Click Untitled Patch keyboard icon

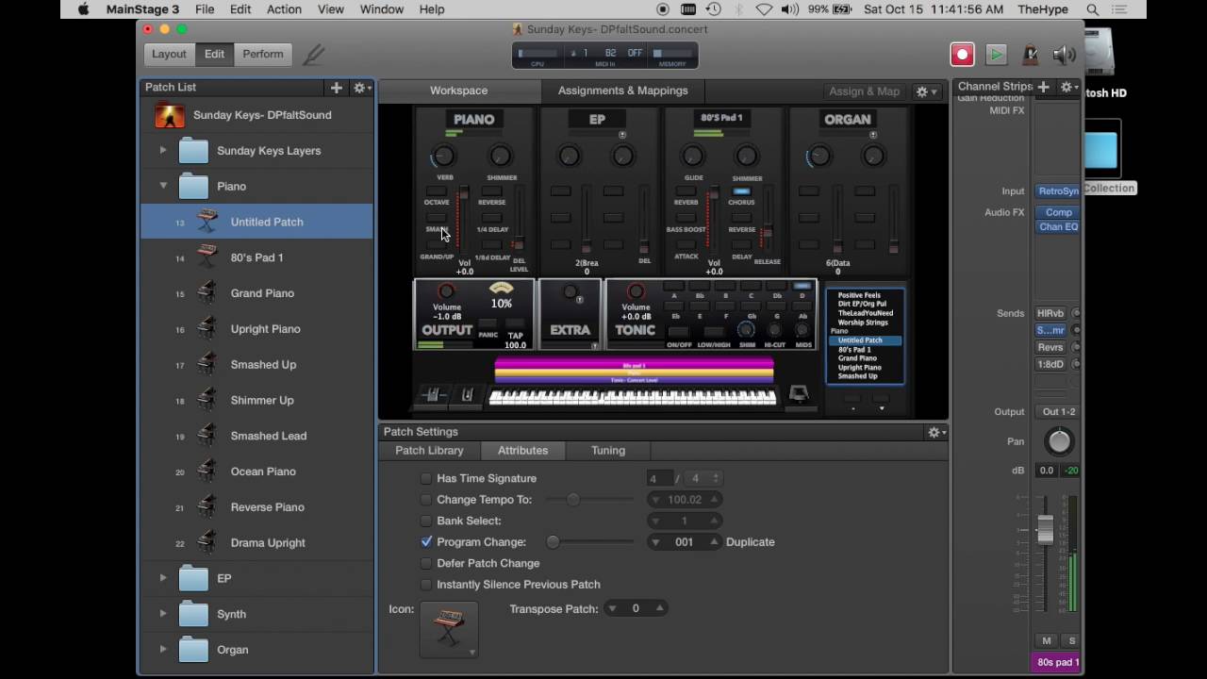207,222
